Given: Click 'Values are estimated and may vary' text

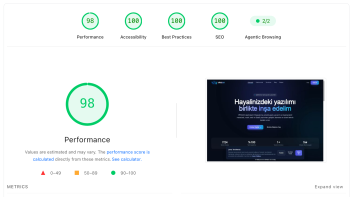Looking at the screenshot, I should pyautogui.click(x=60, y=152).
